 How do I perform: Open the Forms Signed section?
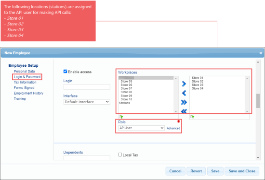coord(24,88)
